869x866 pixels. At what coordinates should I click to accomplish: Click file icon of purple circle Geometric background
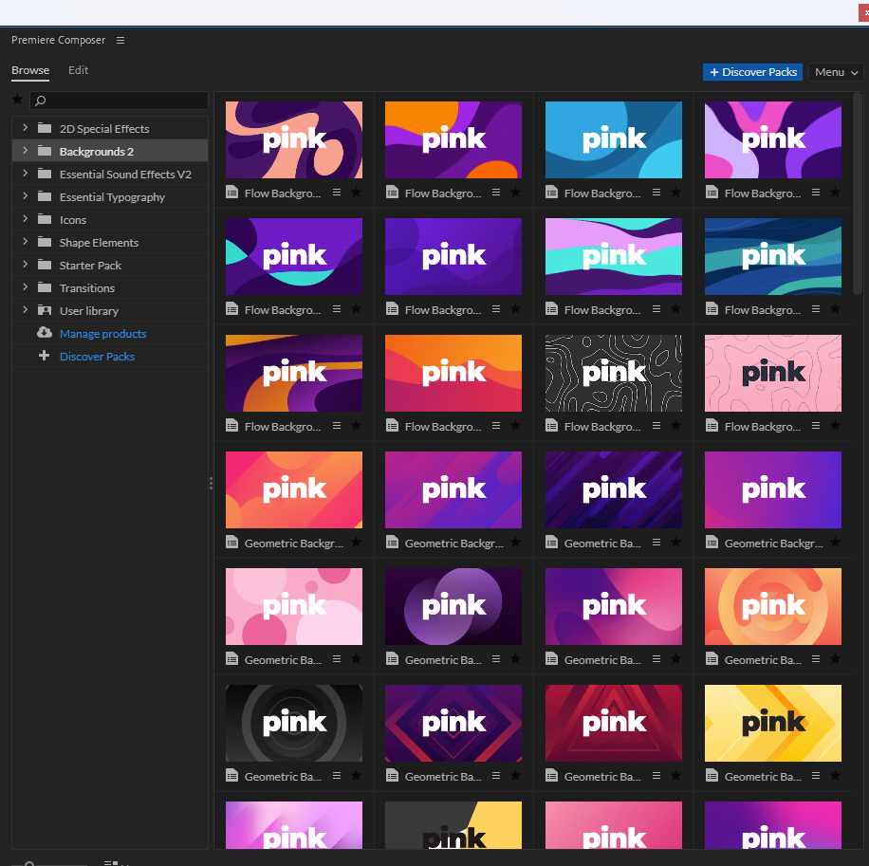click(x=392, y=659)
